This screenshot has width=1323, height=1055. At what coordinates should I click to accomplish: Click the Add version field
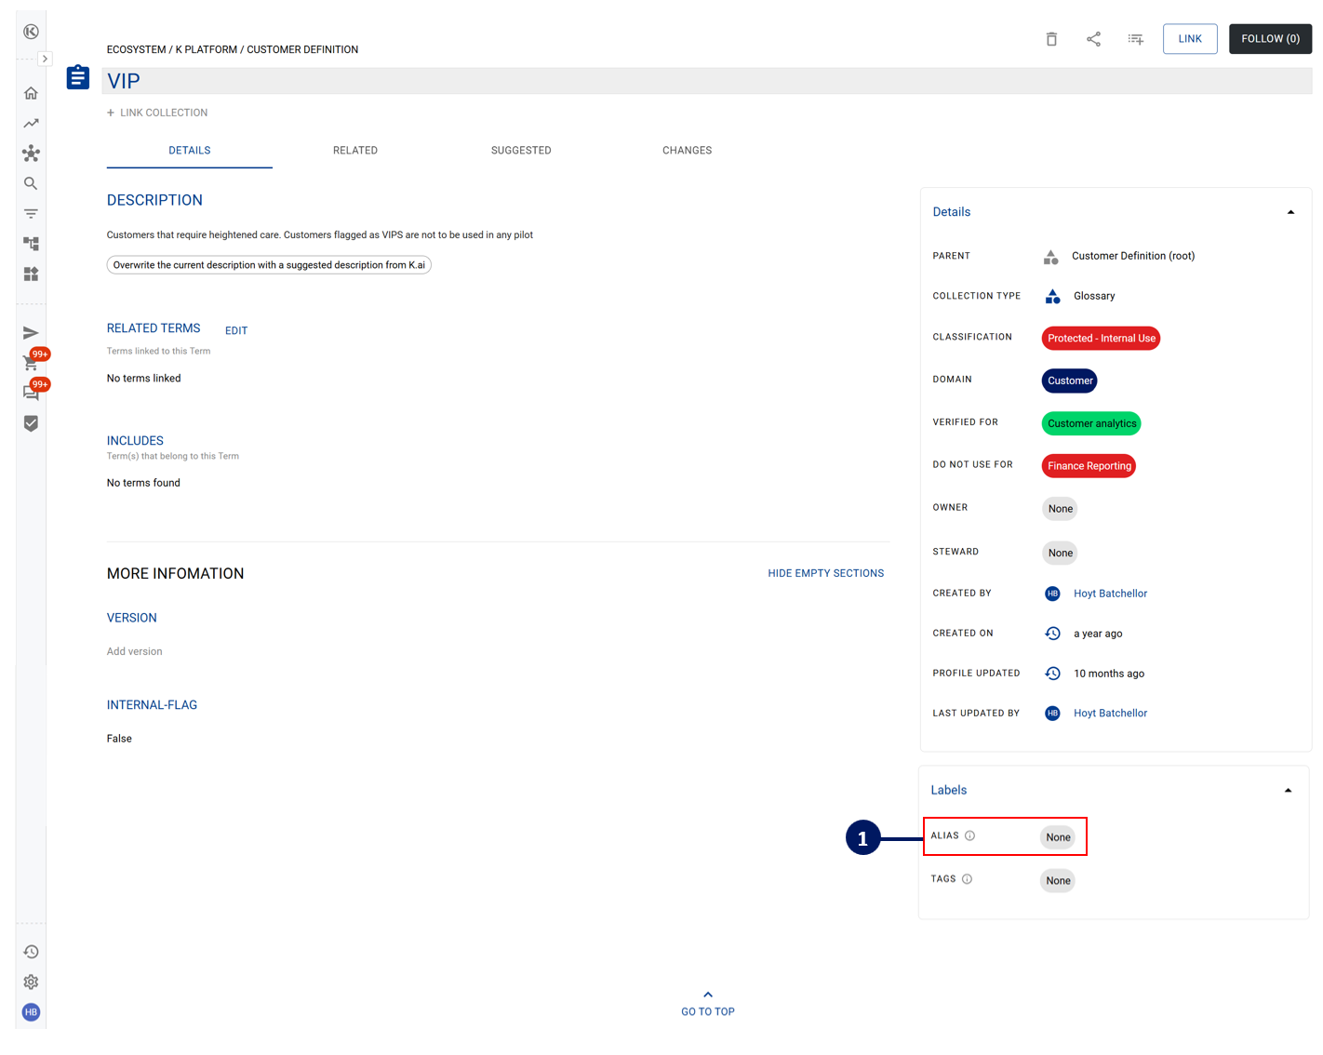[x=135, y=651]
